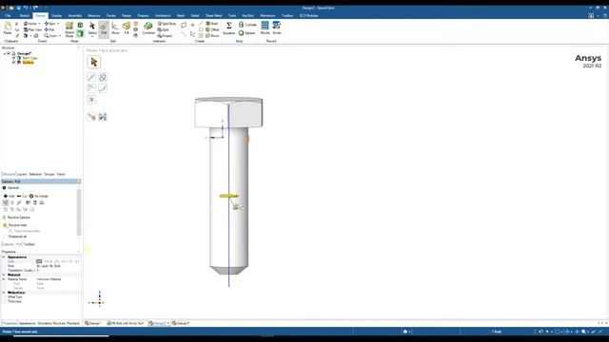Switch to the Playback bottom panel tab
Viewport: 609px width, 342px height.
coord(73,323)
